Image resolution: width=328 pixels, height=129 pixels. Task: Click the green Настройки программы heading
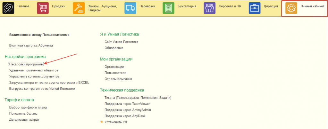click(25, 57)
